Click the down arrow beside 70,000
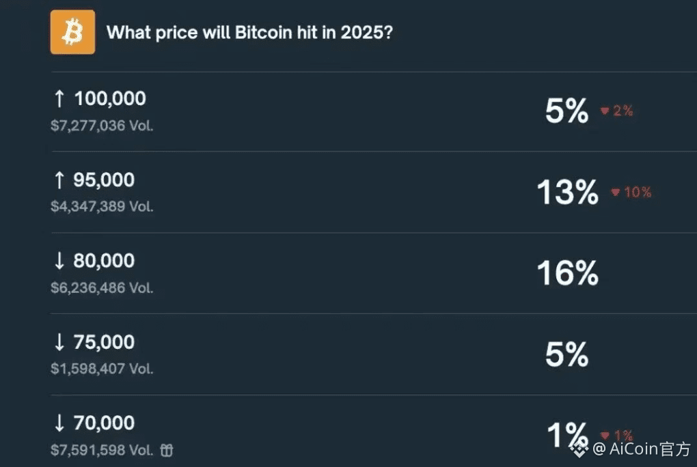The image size is (697, 467). [59, 423]
